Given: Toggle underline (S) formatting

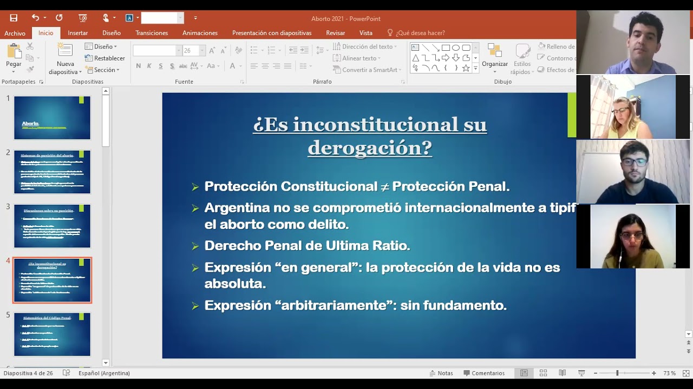Looking at the screenshot, I should click(x=161, y=66).
